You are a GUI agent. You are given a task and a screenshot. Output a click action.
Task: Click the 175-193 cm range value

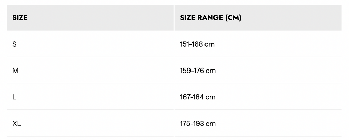click(198, 124)
